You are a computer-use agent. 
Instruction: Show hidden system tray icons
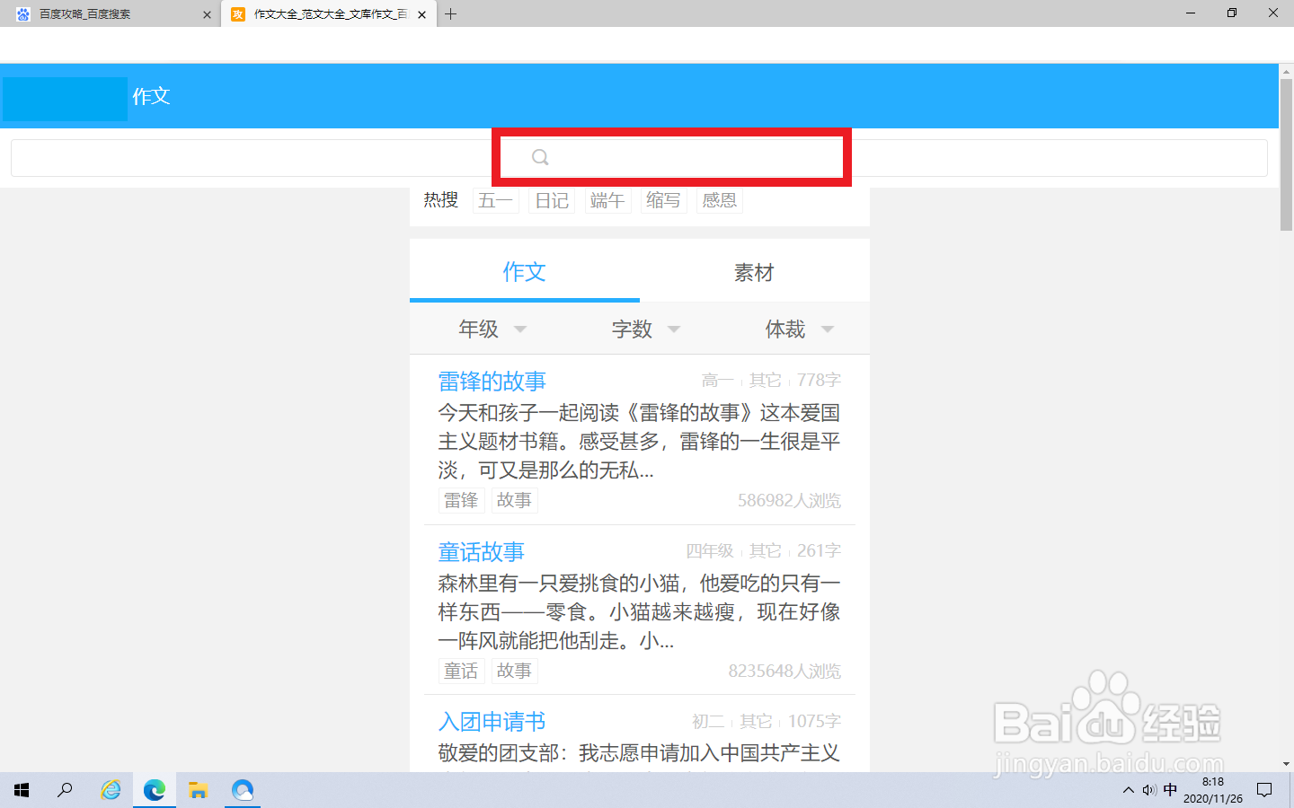tap(1128, 790)
